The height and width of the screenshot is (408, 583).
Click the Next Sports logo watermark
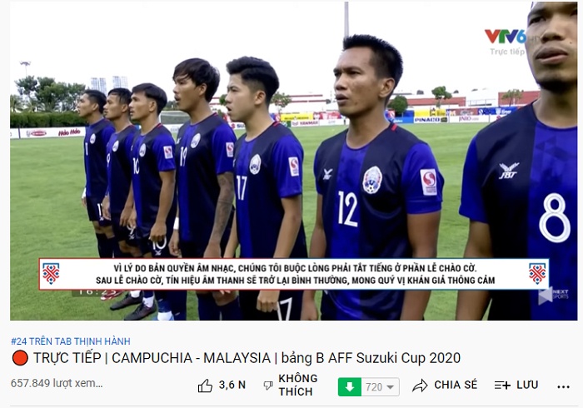coord(553,296)
